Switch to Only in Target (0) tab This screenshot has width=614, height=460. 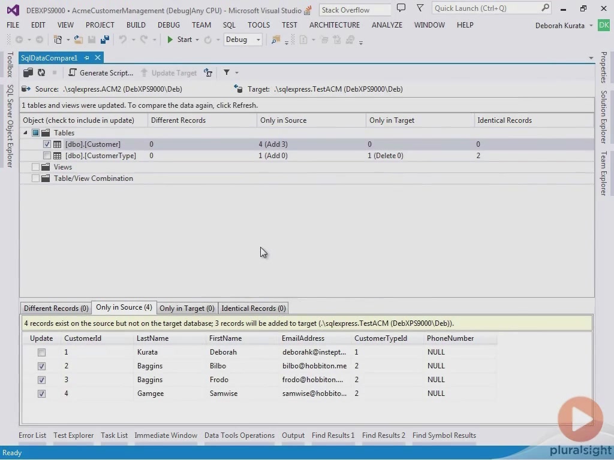(x=187, y=308)
